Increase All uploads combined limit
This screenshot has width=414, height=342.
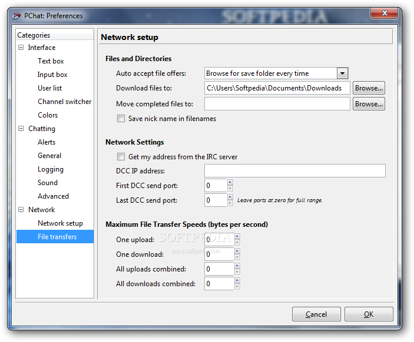coord(237,266)
